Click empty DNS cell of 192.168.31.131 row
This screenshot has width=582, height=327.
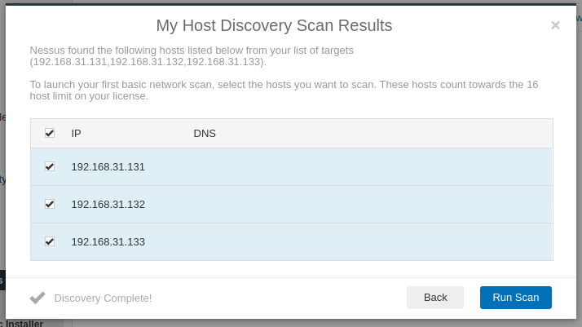click(371, 167)
